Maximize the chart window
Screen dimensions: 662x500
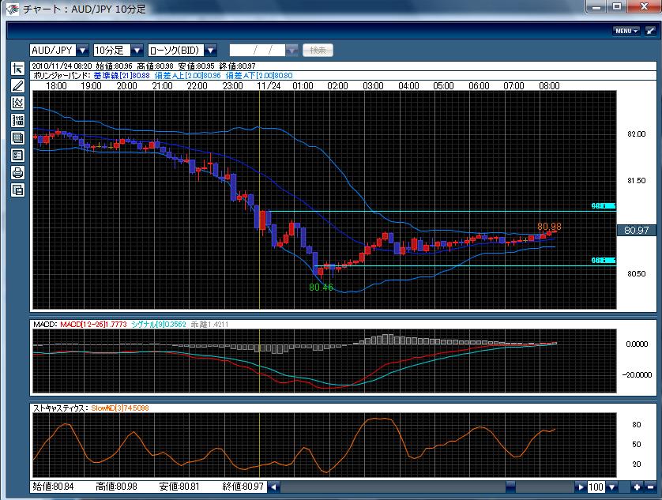point(617,7)
